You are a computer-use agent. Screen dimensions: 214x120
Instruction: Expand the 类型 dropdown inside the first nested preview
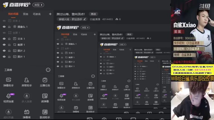pos(85,27)
